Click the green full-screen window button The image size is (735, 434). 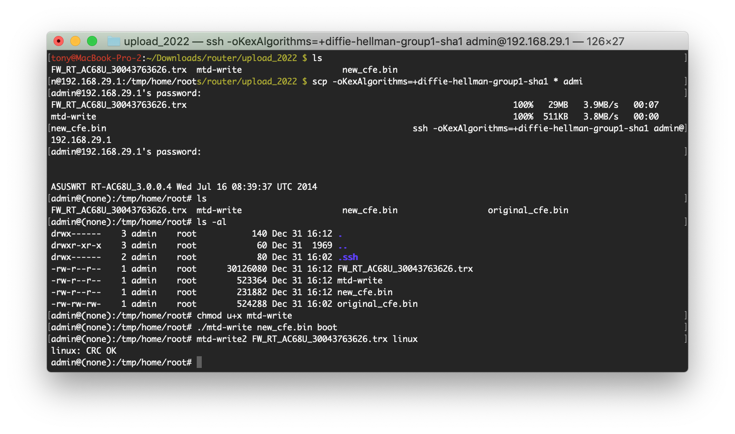(92, 41)
